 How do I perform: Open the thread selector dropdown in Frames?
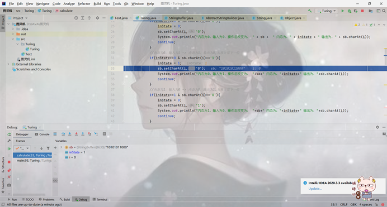(22, 148)
